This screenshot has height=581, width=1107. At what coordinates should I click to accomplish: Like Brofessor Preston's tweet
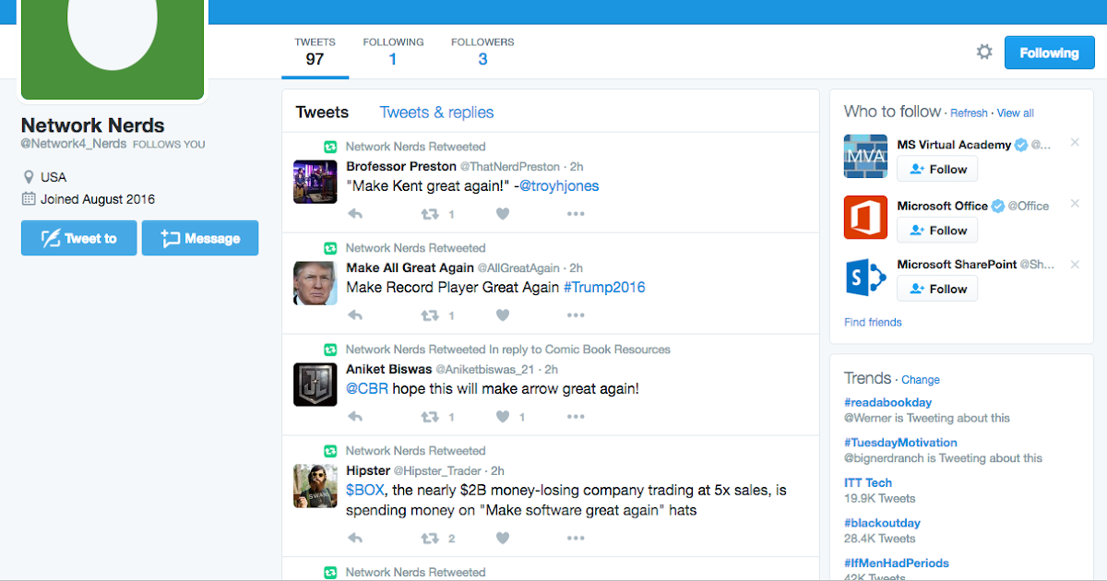[503, 213]
